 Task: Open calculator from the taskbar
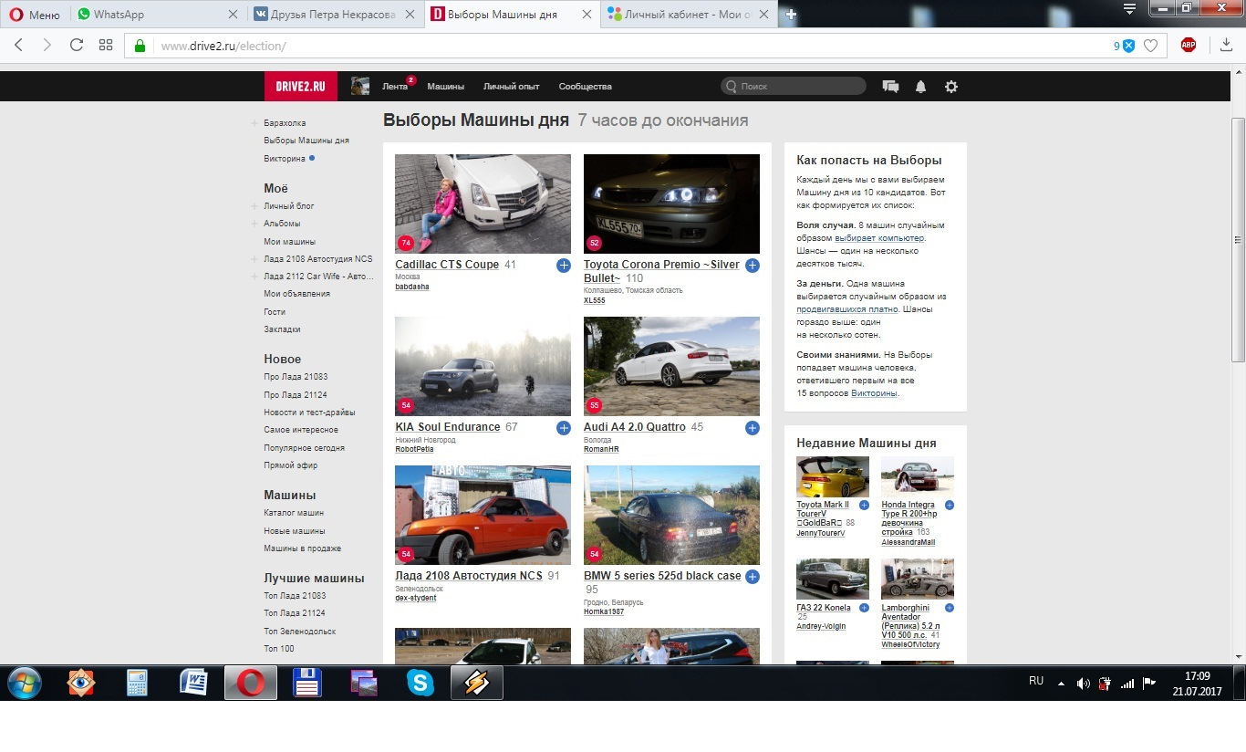138,683
